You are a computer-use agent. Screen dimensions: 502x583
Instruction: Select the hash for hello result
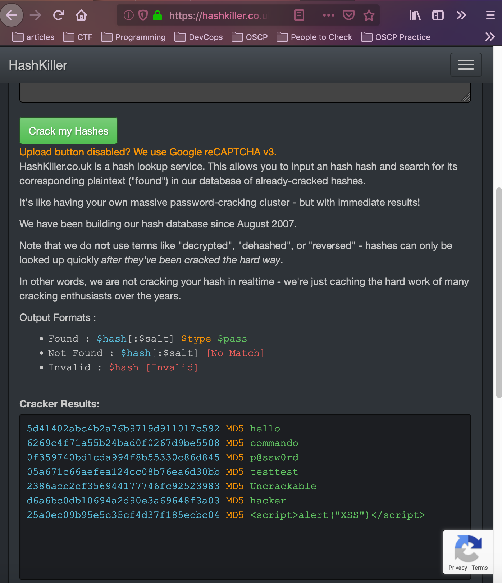pos(123,429)
